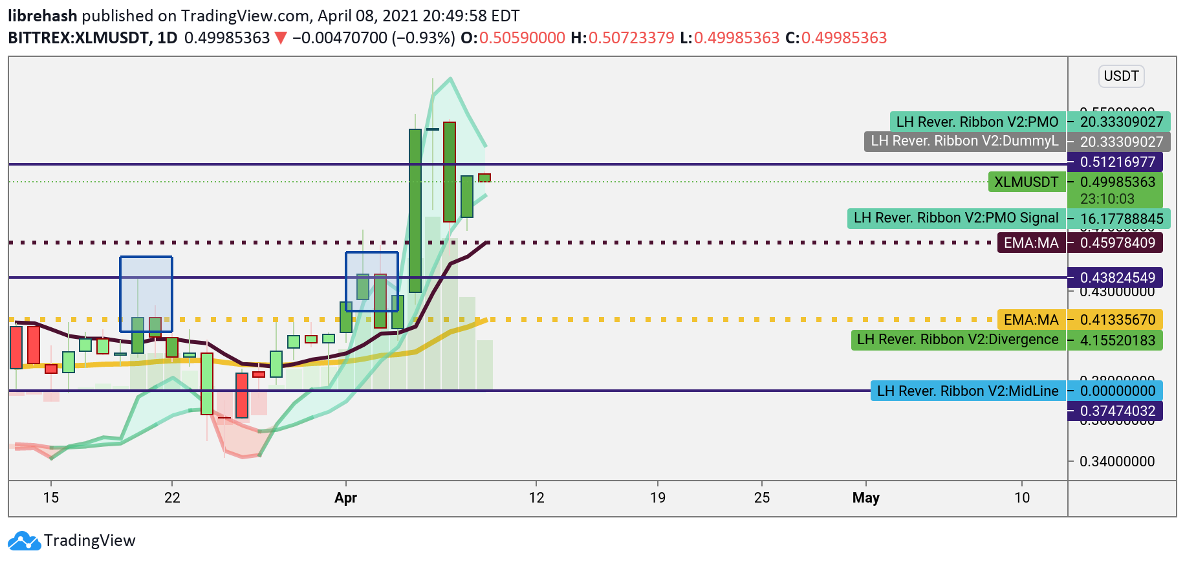Click the 23:10:03 countdown timer
Viewport: 1185px width, 564px height.
coord(1107,199)
